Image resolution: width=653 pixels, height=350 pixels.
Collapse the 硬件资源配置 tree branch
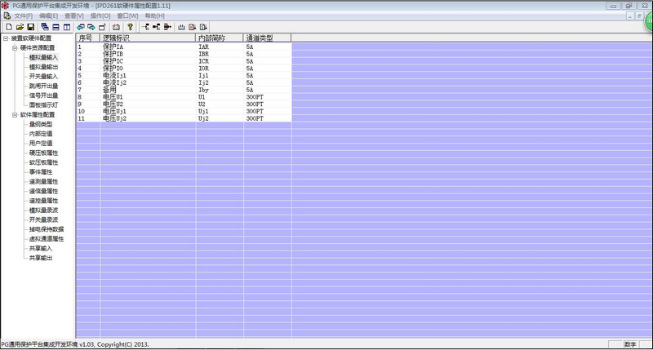pos(14,48)
